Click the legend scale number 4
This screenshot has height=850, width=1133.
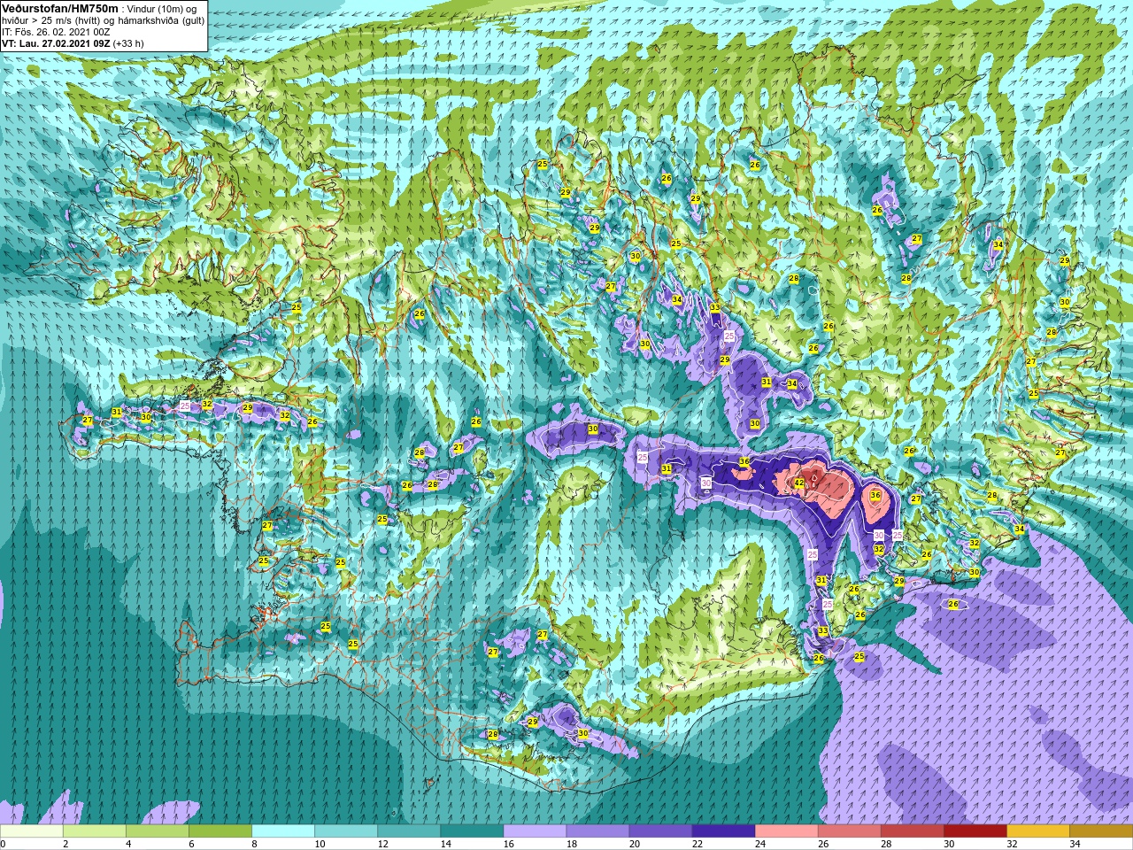(127, 844)
